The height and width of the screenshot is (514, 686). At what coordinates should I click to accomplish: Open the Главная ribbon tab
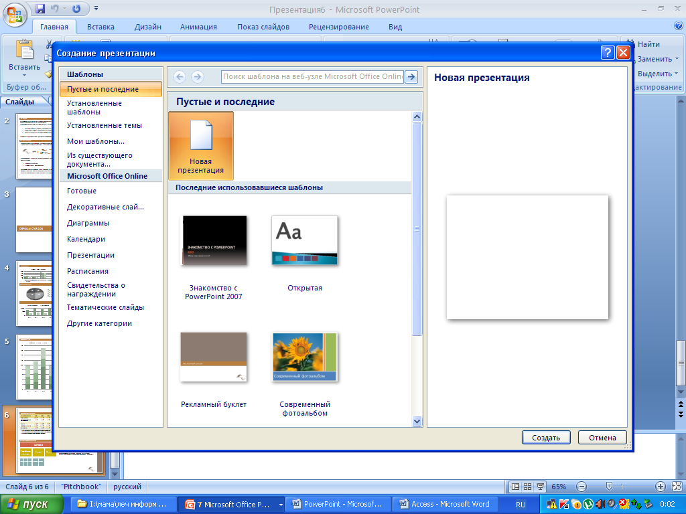pyautogui.click(x=54, y=27)
